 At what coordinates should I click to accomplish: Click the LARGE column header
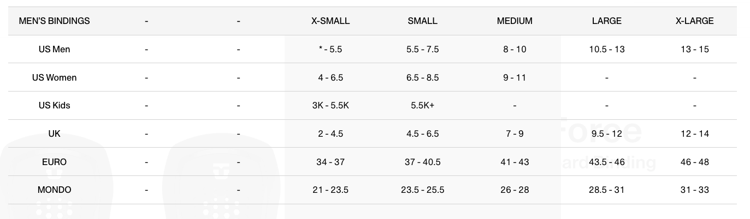tap(606, 21)
